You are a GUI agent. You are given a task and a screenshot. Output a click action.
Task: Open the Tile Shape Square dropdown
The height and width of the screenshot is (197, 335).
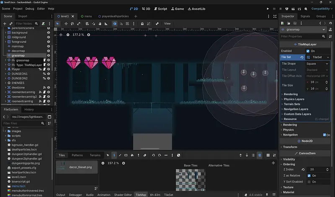(x=317, y=64)
